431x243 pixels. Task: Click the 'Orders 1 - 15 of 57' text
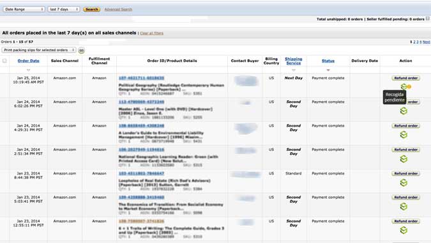tap(17, 42)
